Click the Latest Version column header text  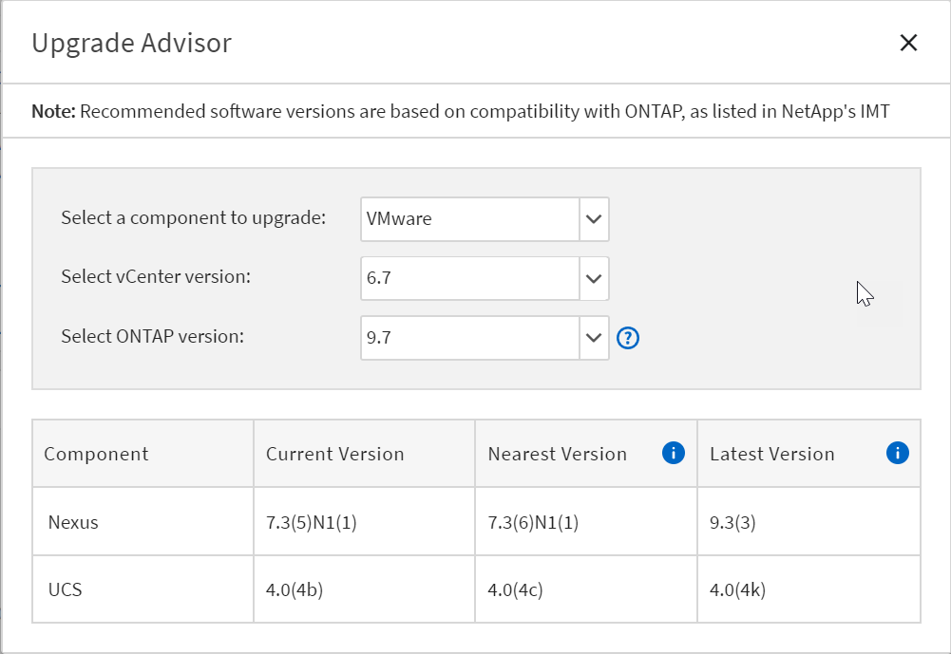(771, 454)
